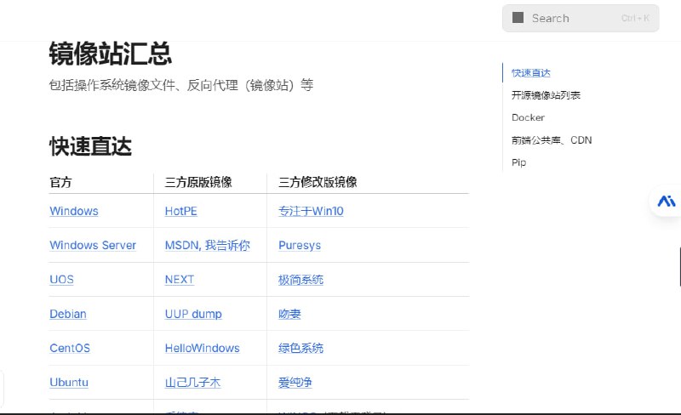This screenshot has width=681, height=415.
Task: Open the HotPE link
Action: tap(180, 211)
